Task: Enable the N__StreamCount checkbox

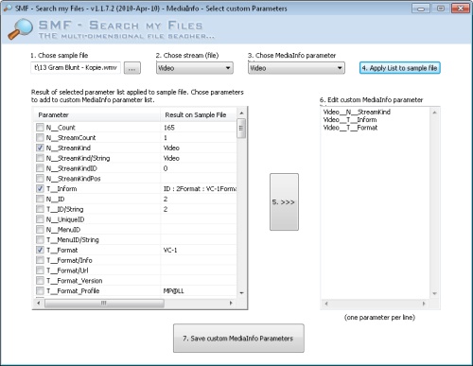Action: tap(40, 137)
